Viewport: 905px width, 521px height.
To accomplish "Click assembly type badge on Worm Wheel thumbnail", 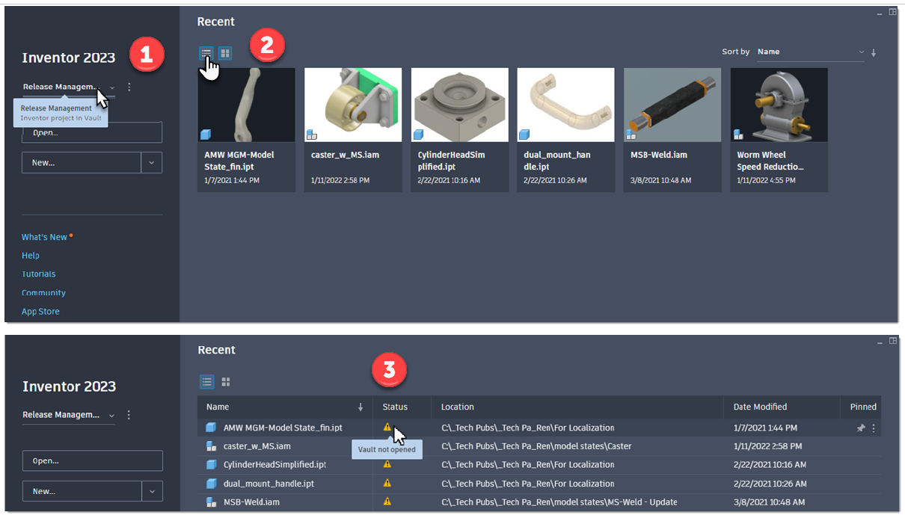I will (738, 135).
